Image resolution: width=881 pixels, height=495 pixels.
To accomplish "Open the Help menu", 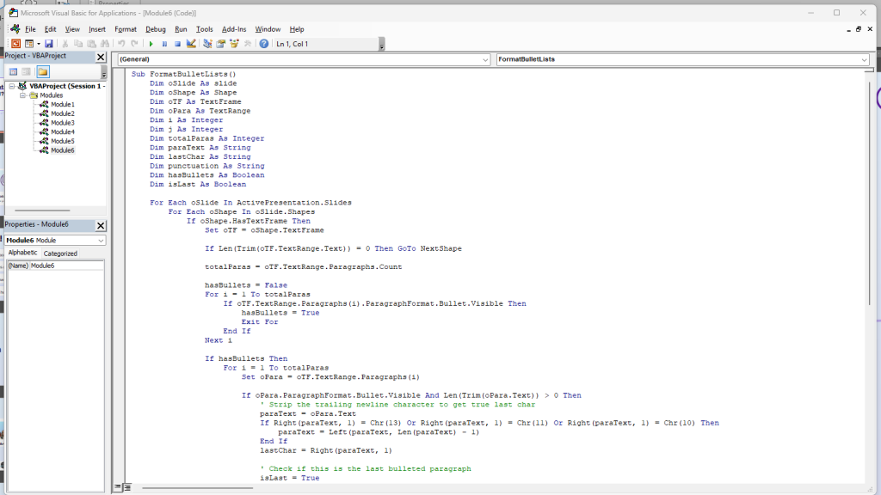I will [297, 29].
